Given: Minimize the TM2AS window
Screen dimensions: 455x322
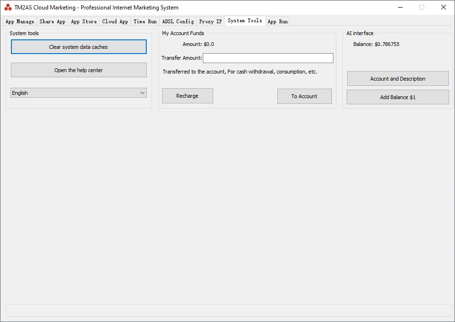Looking at the screenshot, I should (x=400, y=8).
